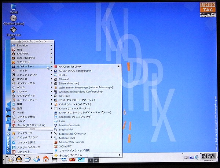Switch to virtual desktop 4 in the pager
The image size is (220, 168).
96,160
